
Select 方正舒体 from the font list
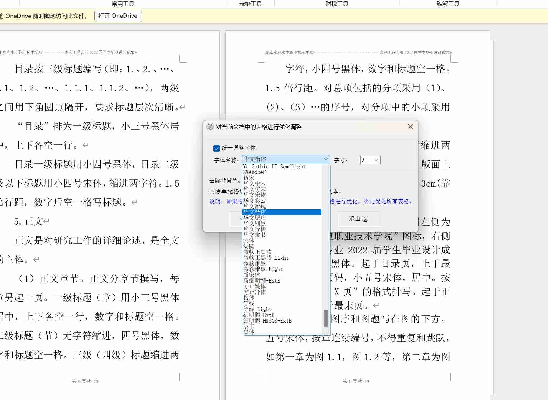(x=255, y=292)
